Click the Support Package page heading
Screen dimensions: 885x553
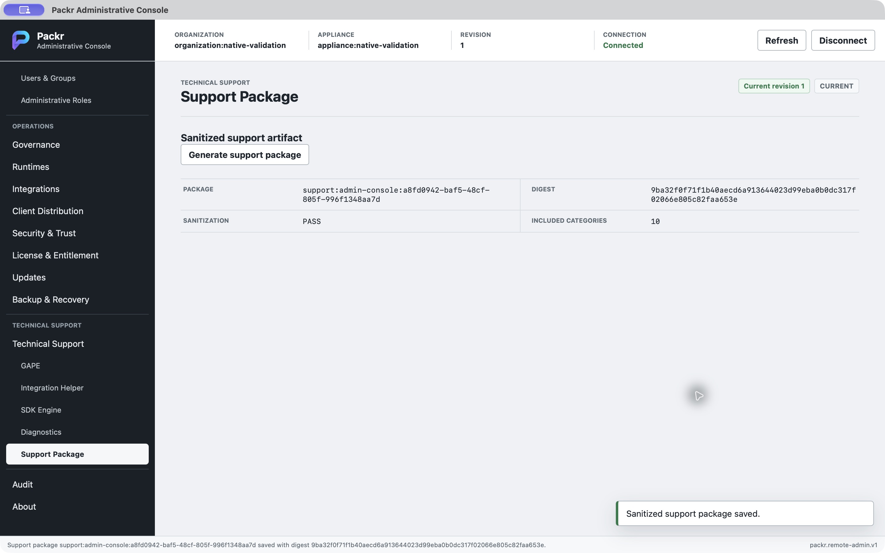click(x=239, y=96)
